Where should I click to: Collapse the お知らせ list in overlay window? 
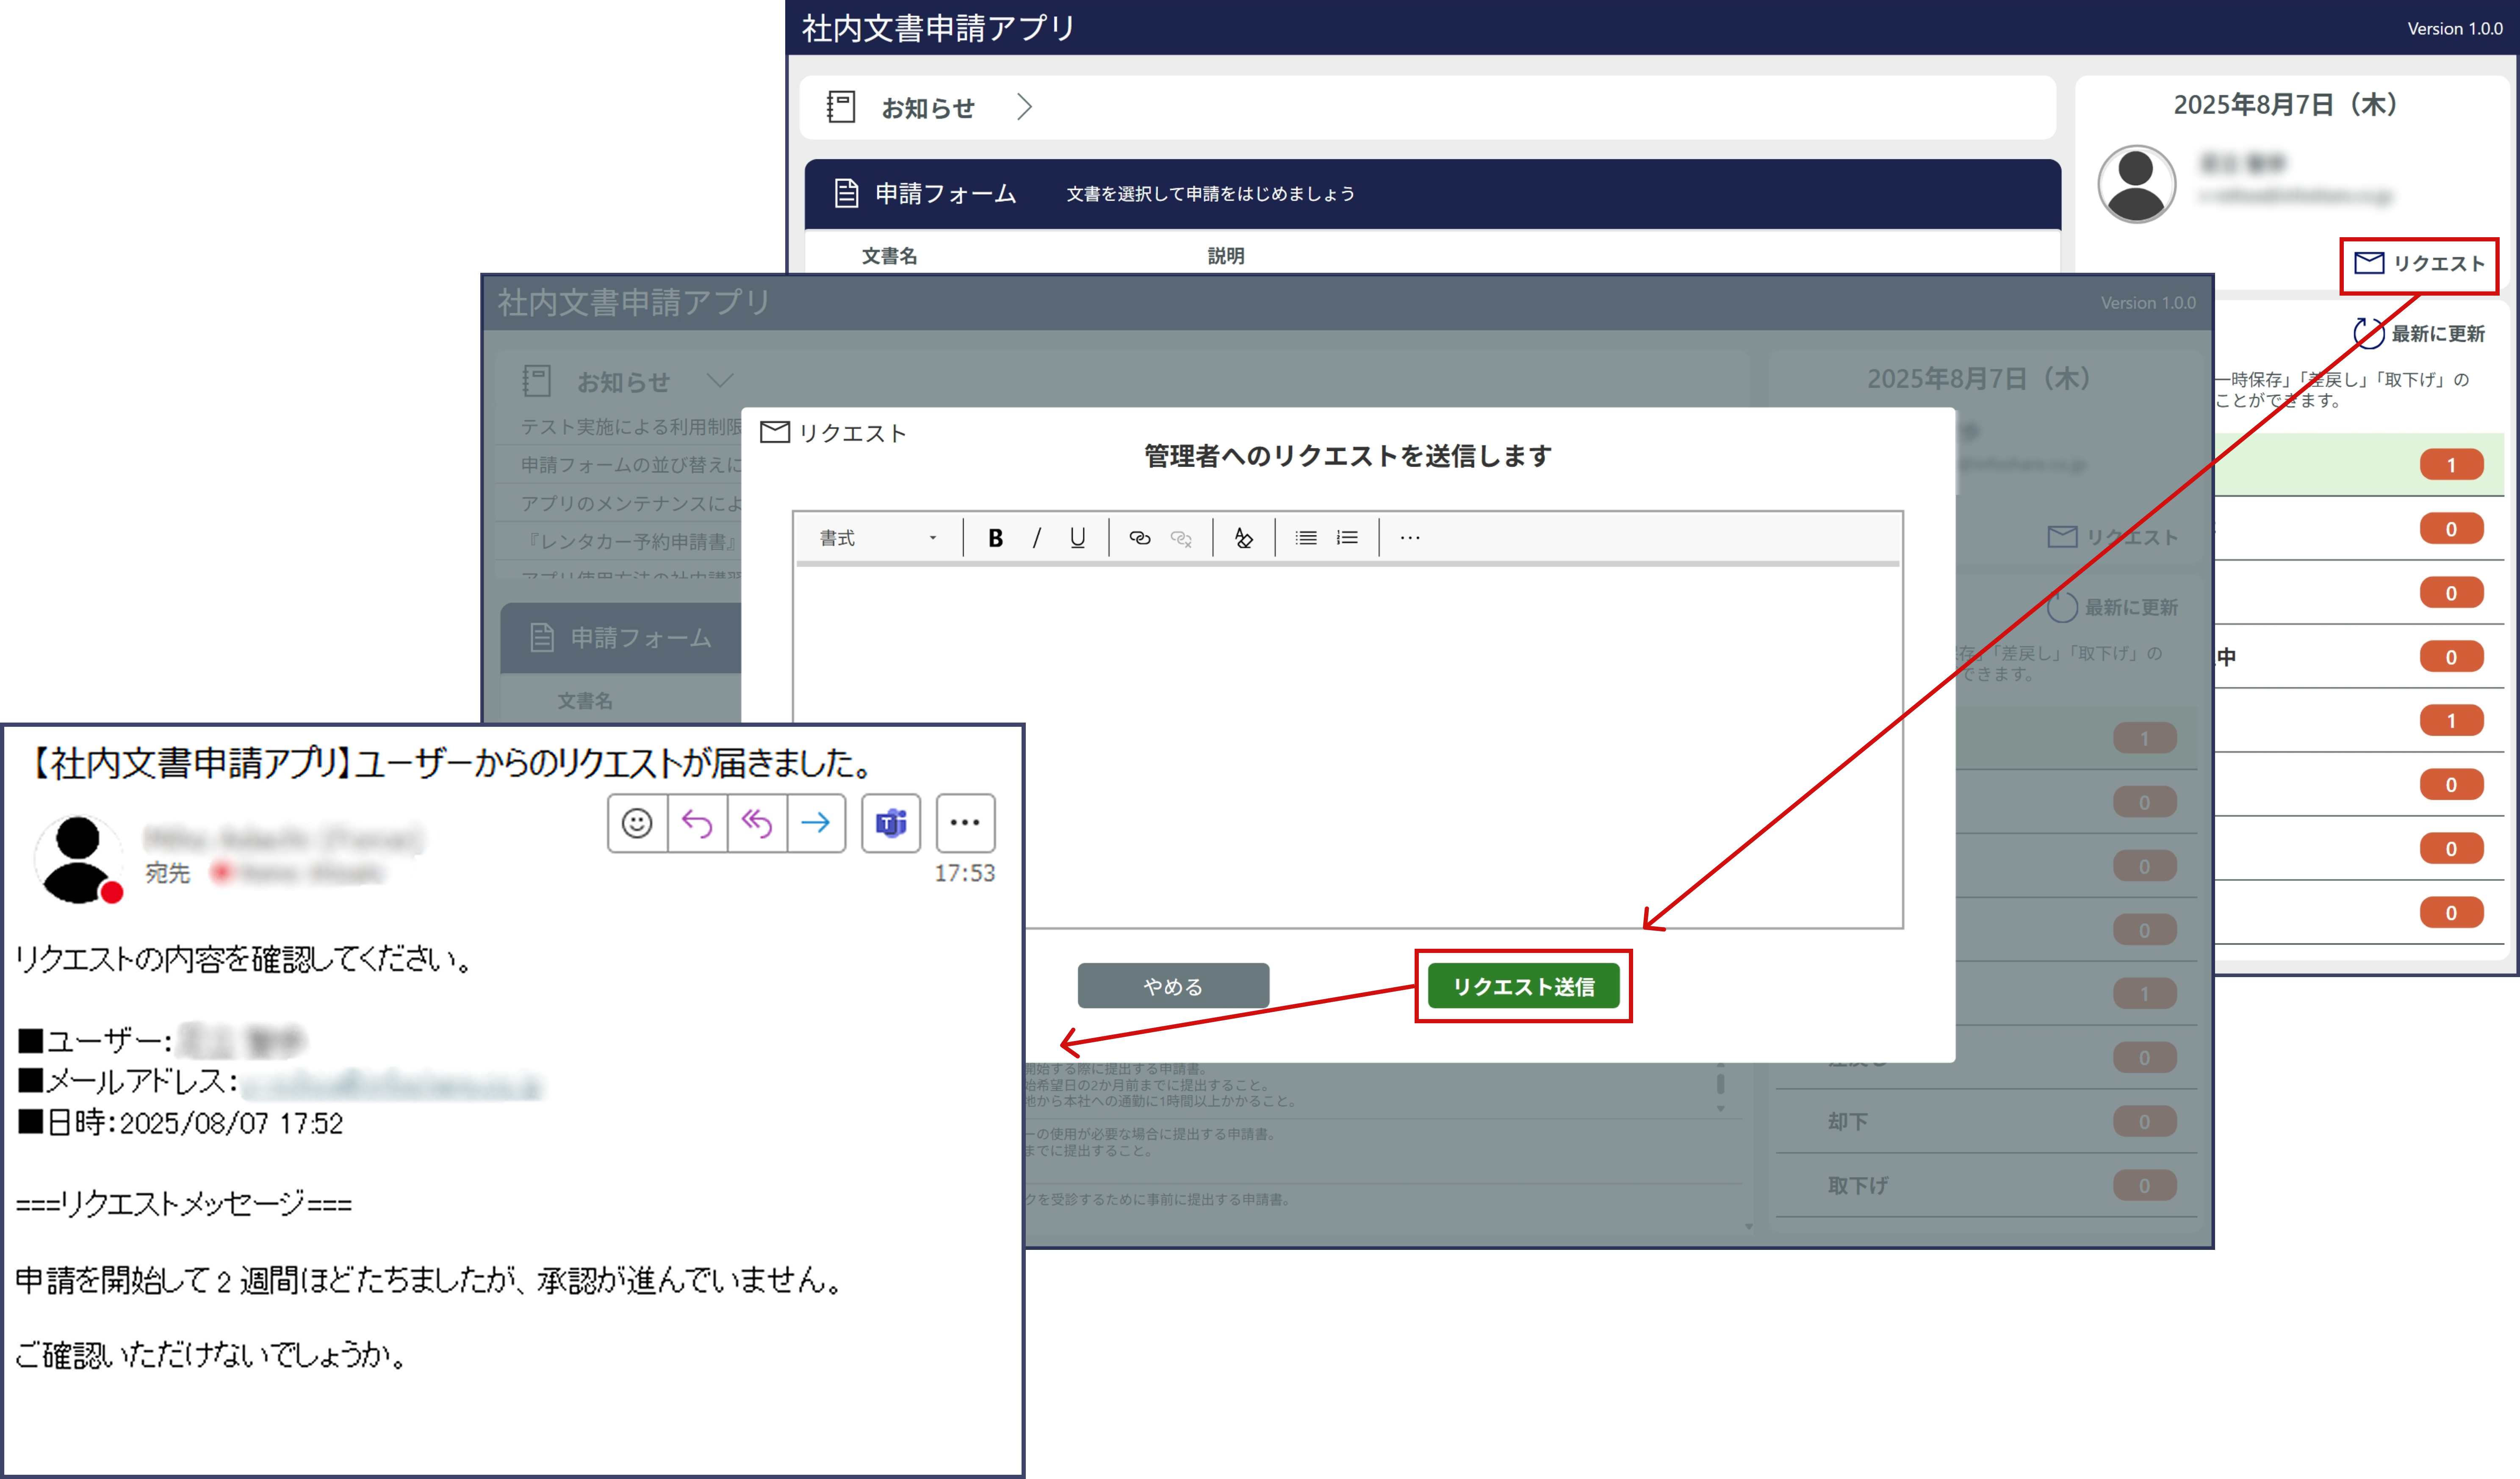click(x=720, y=381)
